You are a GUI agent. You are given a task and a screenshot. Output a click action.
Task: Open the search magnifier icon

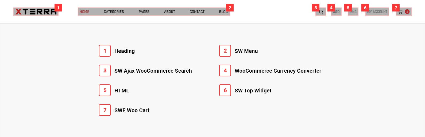(321, 12)
